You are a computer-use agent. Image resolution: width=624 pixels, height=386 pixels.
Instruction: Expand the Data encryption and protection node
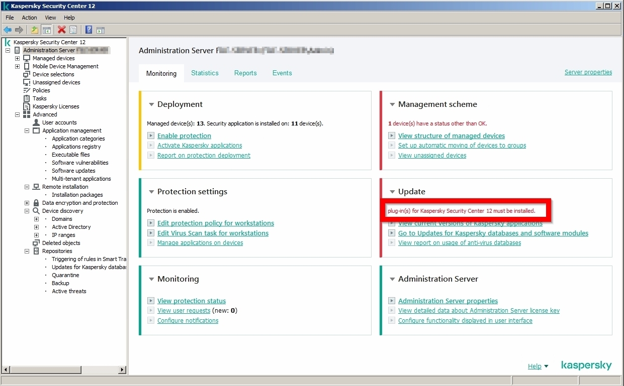click(x=27, y=203)
